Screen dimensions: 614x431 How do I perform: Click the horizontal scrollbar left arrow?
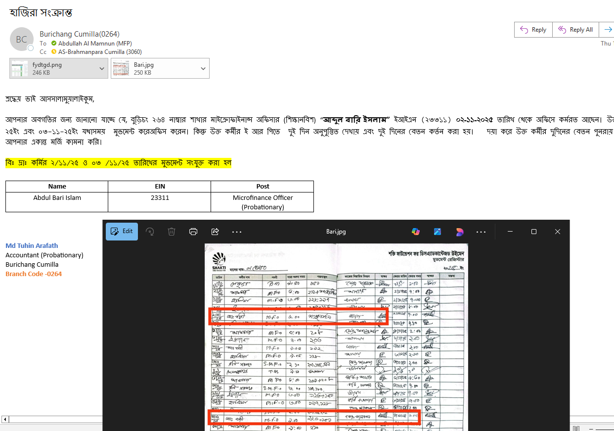click(5, 420)
